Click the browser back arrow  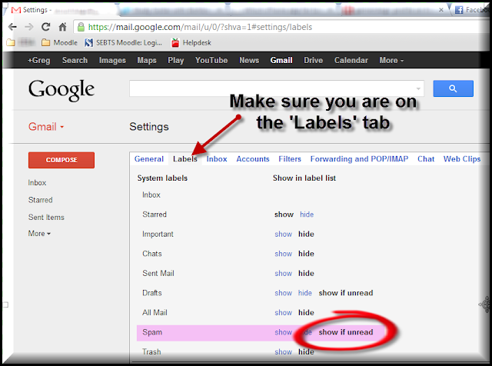12,27
